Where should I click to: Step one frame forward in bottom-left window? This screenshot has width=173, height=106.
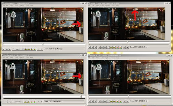click(20, 101)
